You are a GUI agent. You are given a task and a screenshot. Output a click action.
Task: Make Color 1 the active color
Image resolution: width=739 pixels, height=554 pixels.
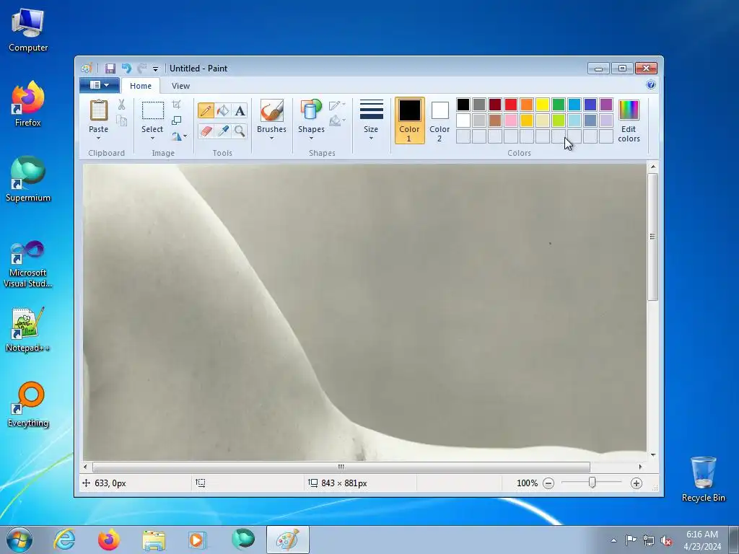click(x=410, y=120)
